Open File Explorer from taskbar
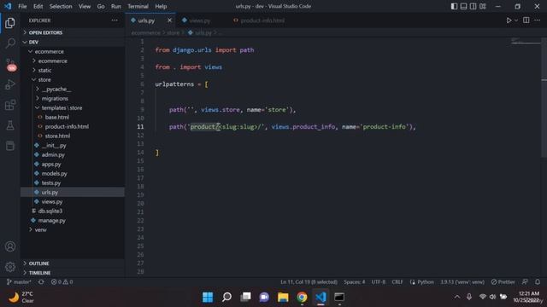 (283, 297)
